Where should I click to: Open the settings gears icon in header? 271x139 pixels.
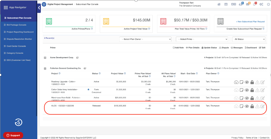tap(261, 4)
